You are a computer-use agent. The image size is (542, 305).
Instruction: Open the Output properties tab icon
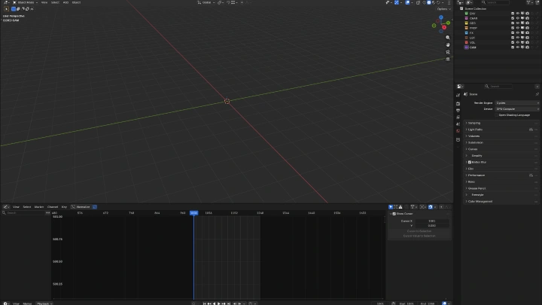(458, 110)
